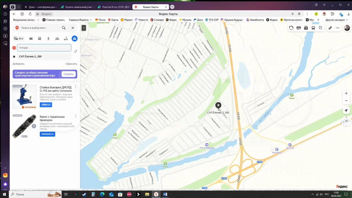Select the Все all transport modes option
352x198 pixels.
[19, 38]
